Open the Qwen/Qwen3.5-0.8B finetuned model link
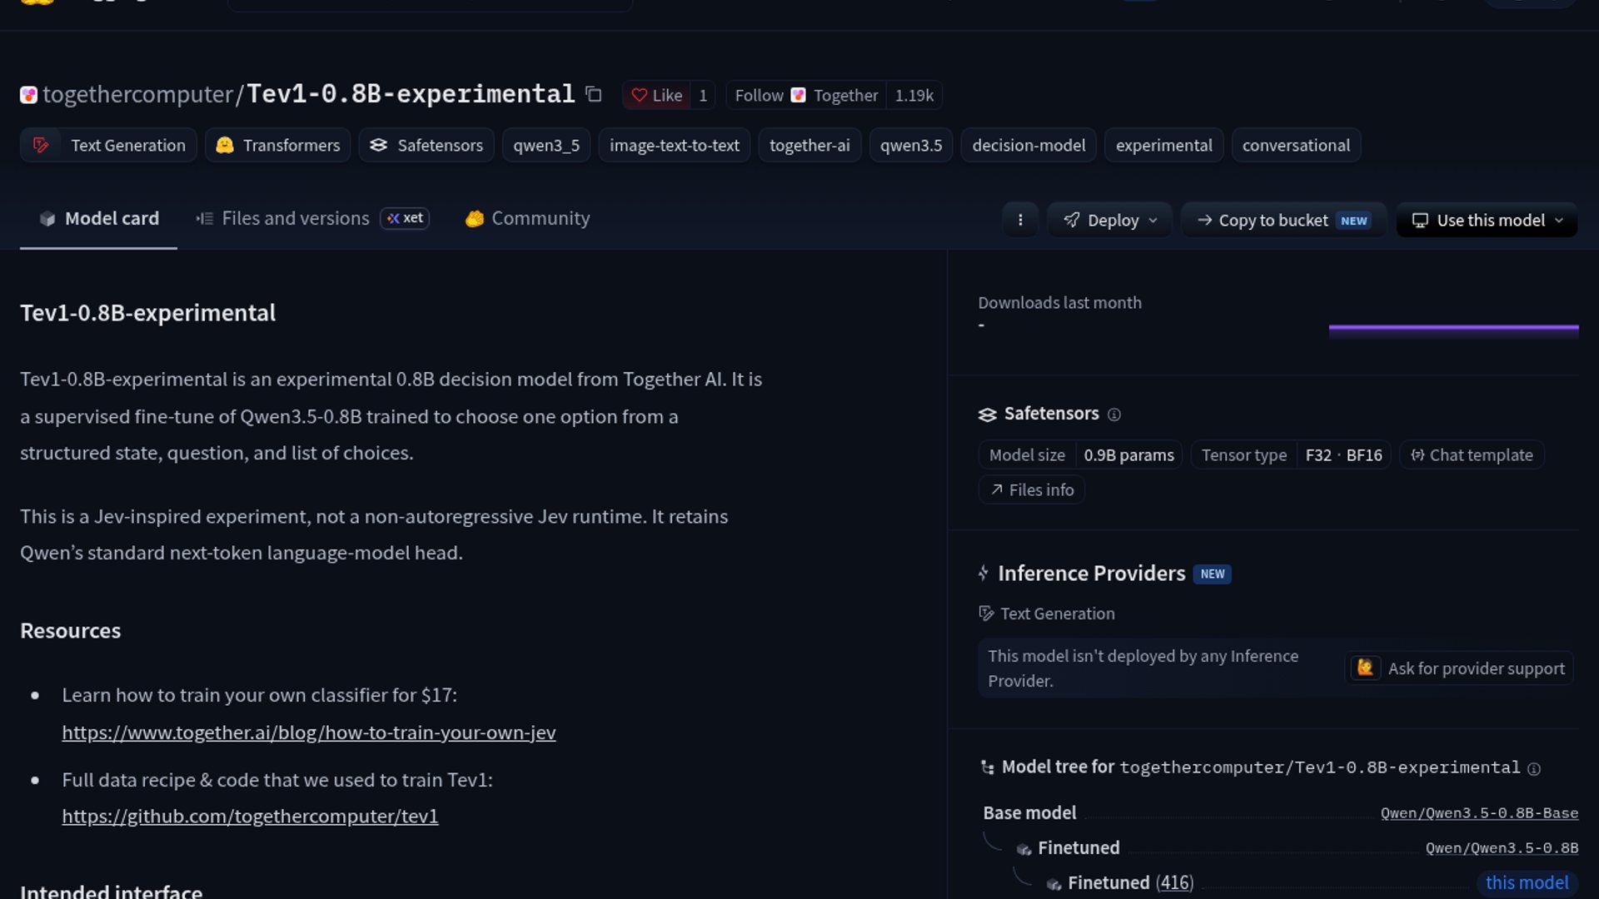 [x=1502, y=848]
